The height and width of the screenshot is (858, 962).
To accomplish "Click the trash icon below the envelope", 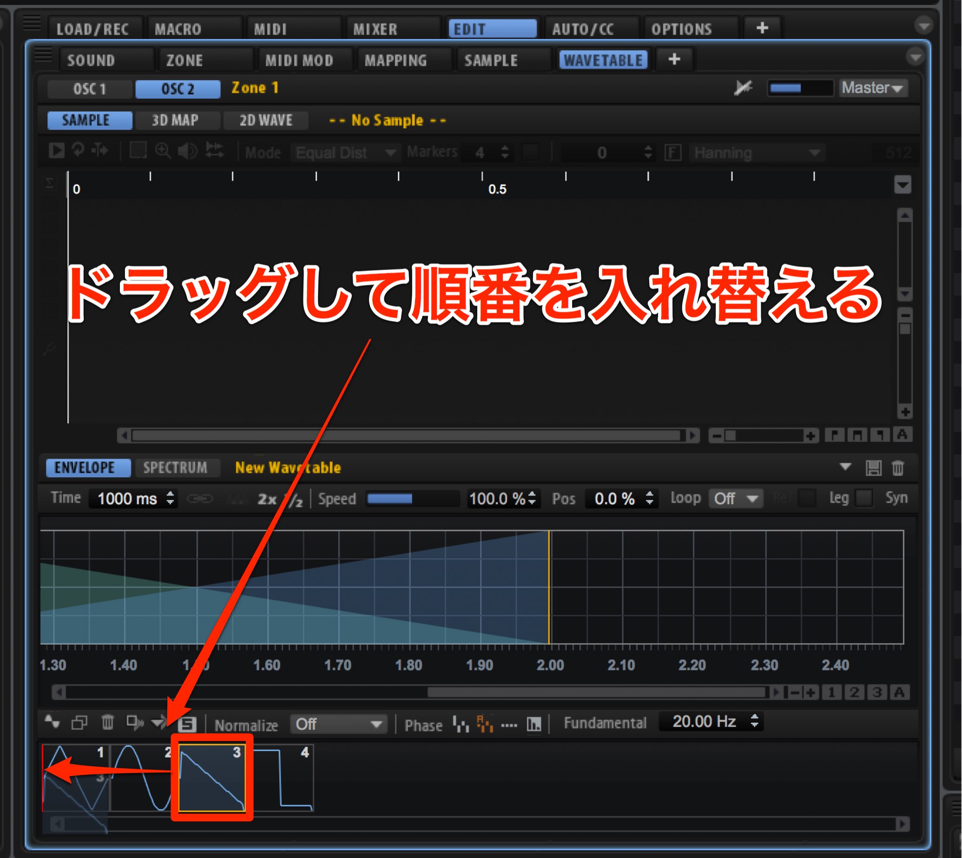I will (107, 722).
